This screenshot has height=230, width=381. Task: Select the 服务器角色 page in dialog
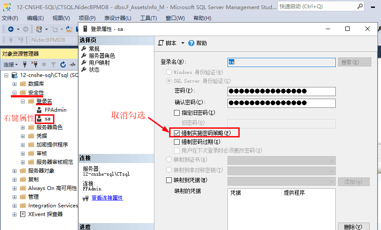[x=102, y=56]
